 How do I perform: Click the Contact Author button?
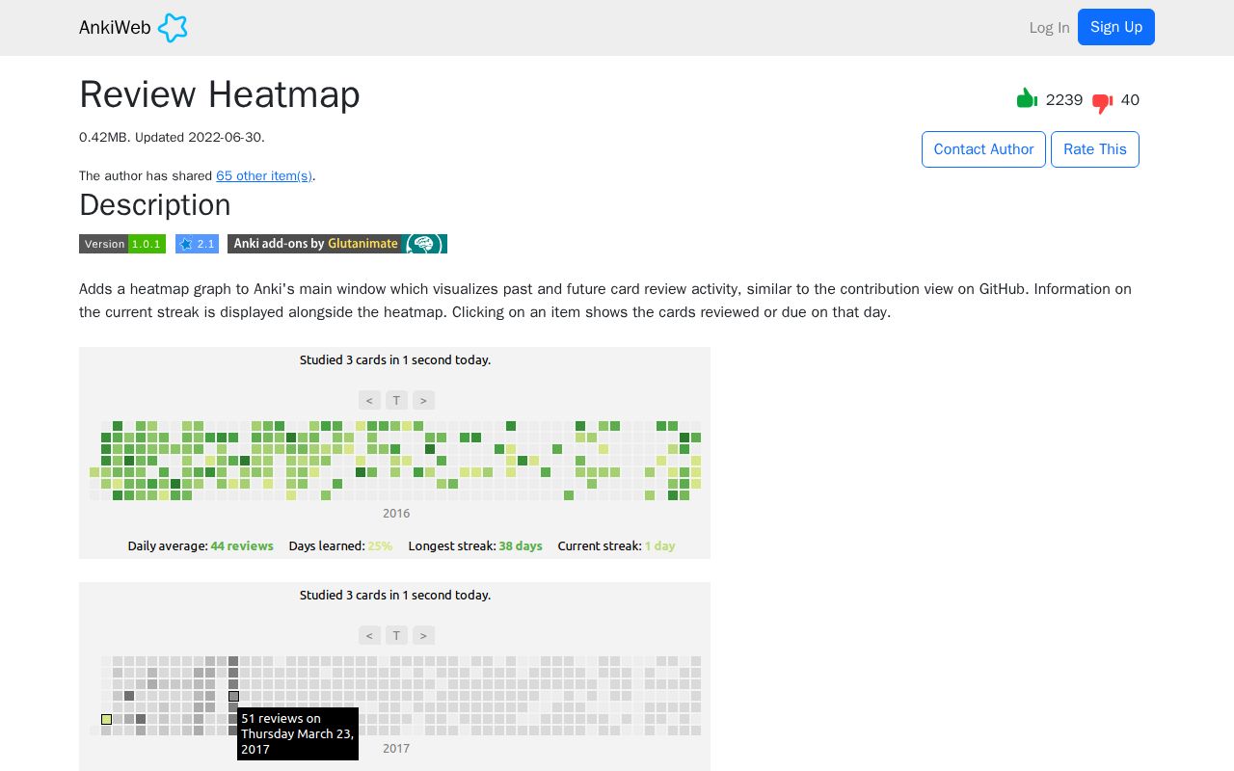click(983, 149)
